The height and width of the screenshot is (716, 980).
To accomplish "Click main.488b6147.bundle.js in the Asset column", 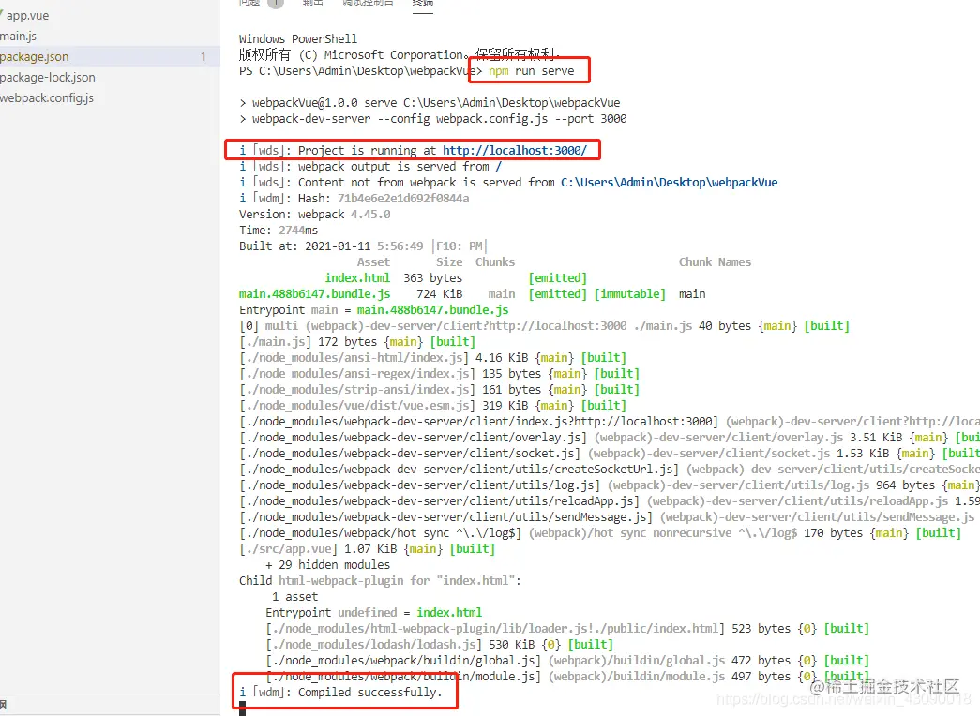I will (314, 294).
